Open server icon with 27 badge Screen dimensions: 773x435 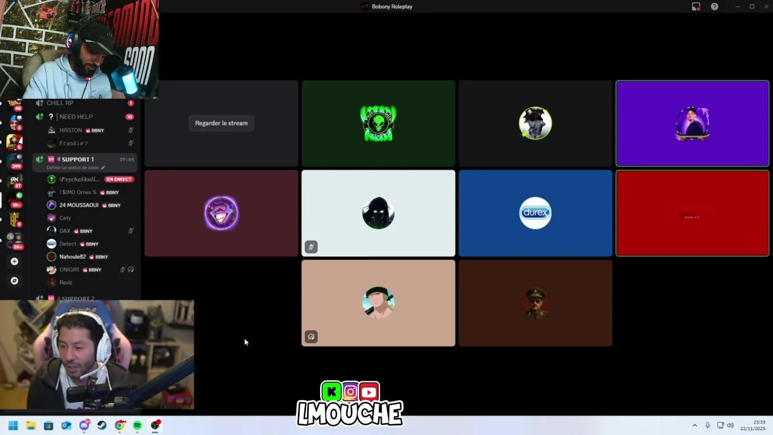point(14,181)
